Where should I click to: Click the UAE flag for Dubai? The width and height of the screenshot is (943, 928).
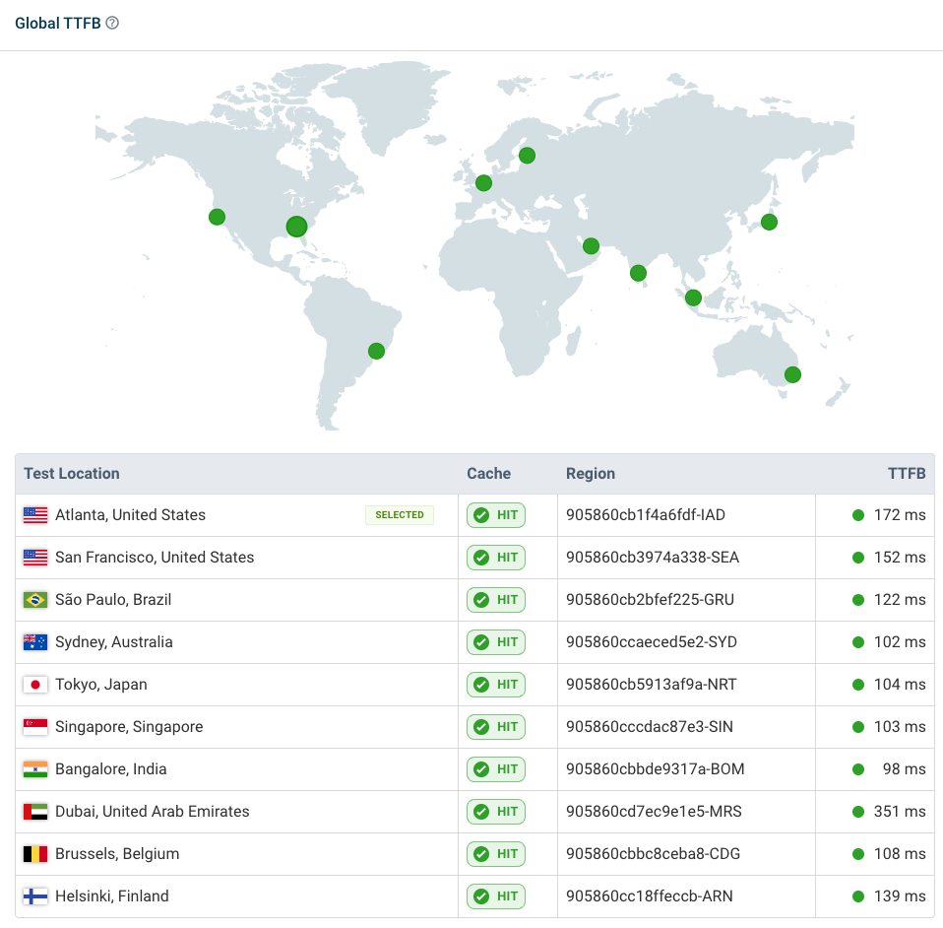(34, 811)
